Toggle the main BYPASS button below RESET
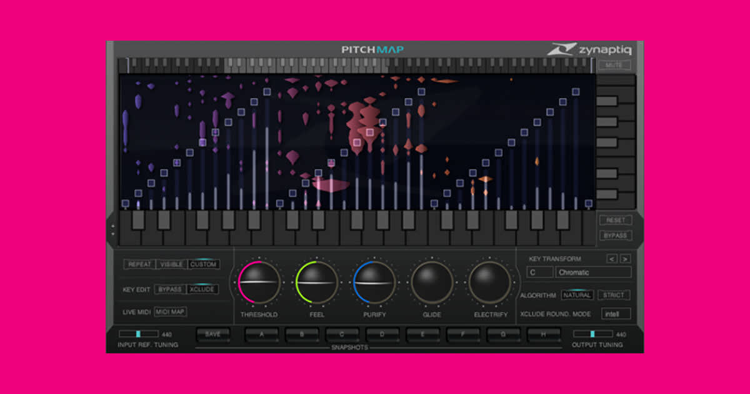This screenshot has width=750, height=394. [616, 236]
